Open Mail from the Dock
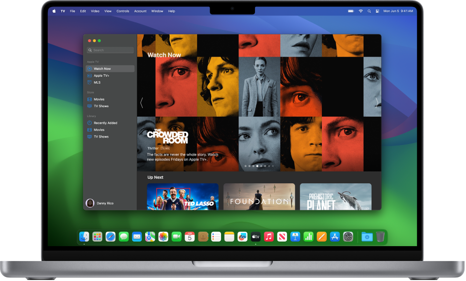Image resolution: width=466 pixels, height=281 pixels. pos(137,237)
